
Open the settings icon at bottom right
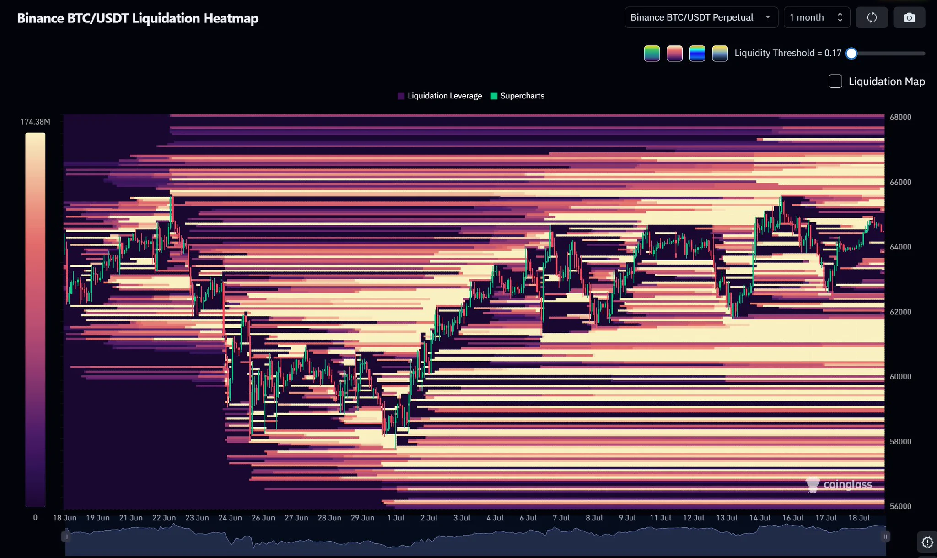[927, 542]
